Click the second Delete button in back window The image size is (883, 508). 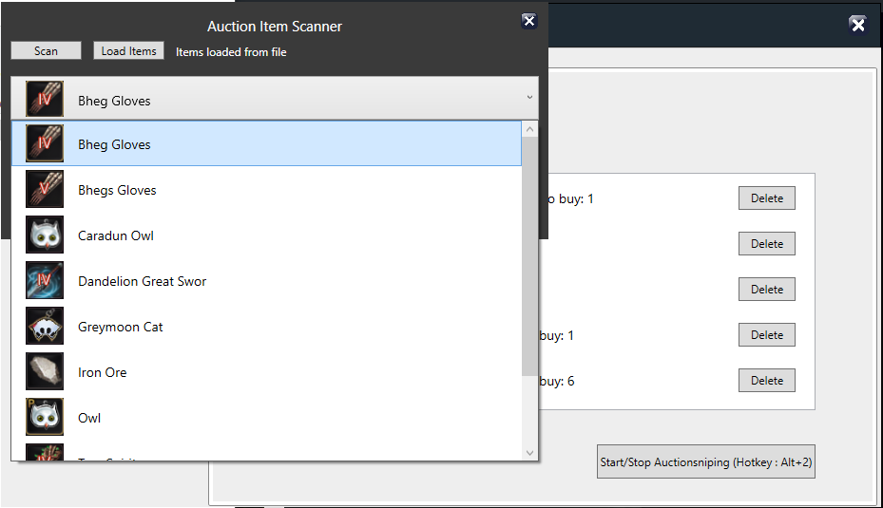coord(766,244)
